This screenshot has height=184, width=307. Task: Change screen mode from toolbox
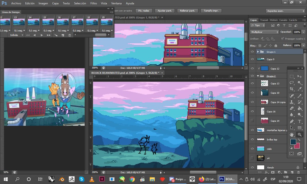click(x=300, y=154)
